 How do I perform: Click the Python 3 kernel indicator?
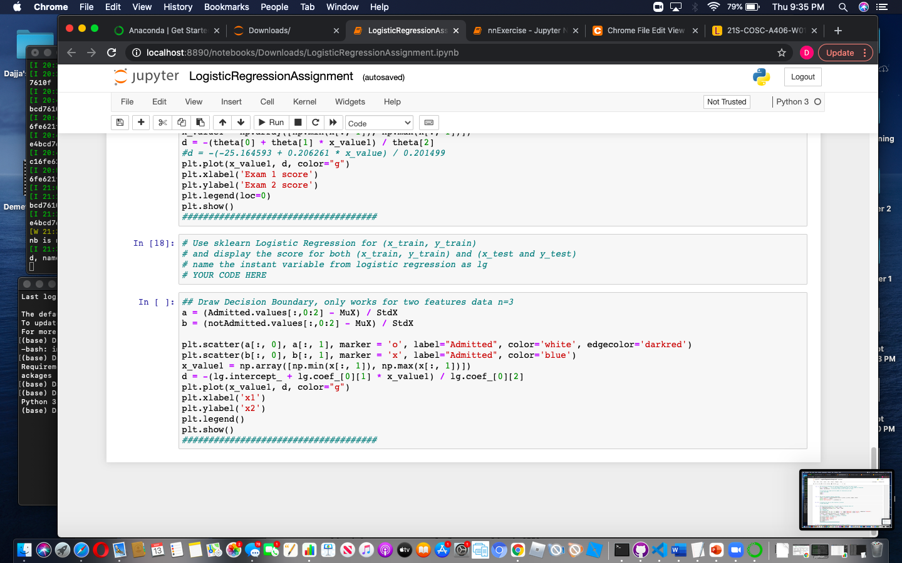tap(794, 101)
